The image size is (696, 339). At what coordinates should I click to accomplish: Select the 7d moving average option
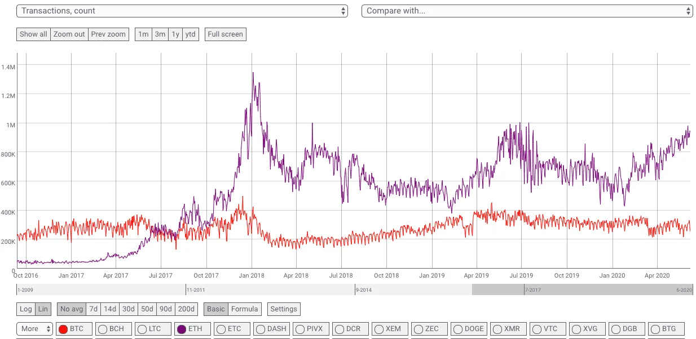94,309
